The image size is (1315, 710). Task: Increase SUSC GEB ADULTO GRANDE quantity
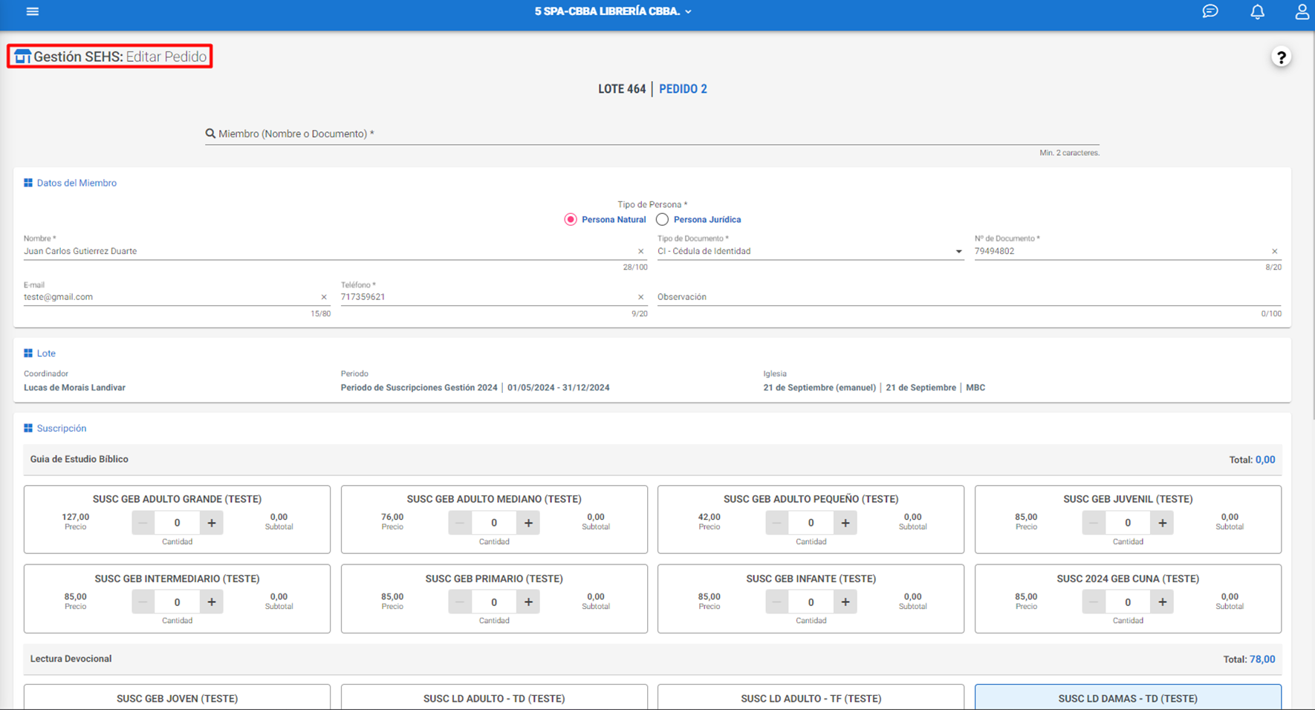[x=212, y=523]
